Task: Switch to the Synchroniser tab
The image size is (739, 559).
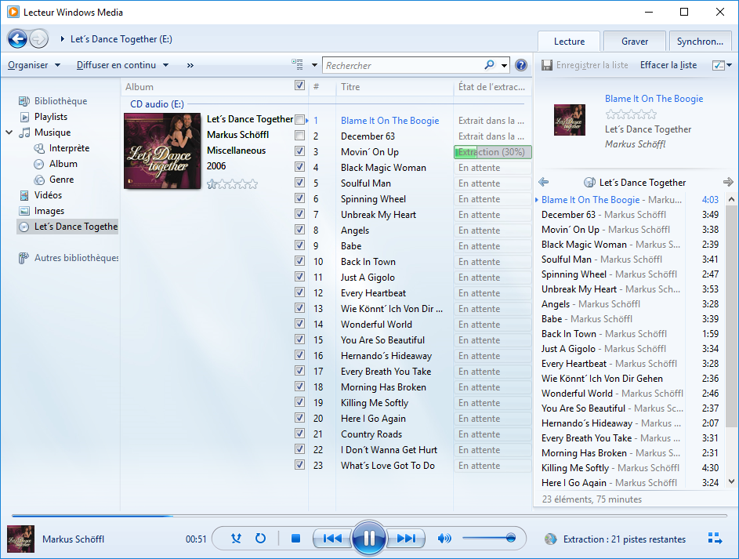Action: [700, 41]
